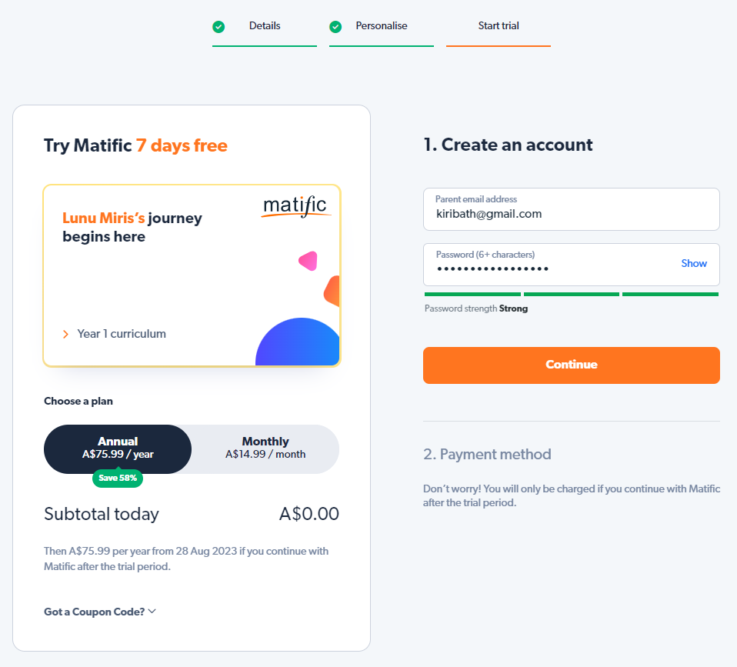Open the Start trial step tab
This screenshot has width=737, height=667.
point(499,26)
